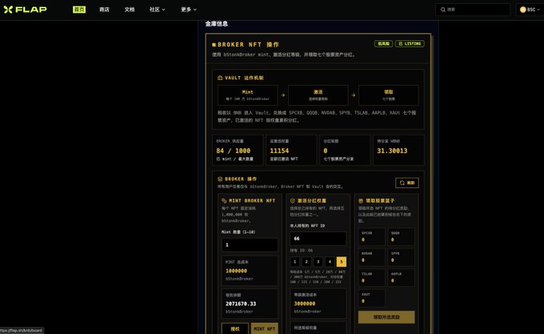The image size is (544, 334).
Task: Focus the Mint quantity input field
Action: pos(250,245)
